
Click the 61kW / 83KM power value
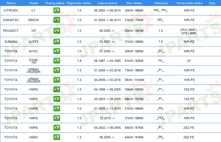(x=134, y=61)
